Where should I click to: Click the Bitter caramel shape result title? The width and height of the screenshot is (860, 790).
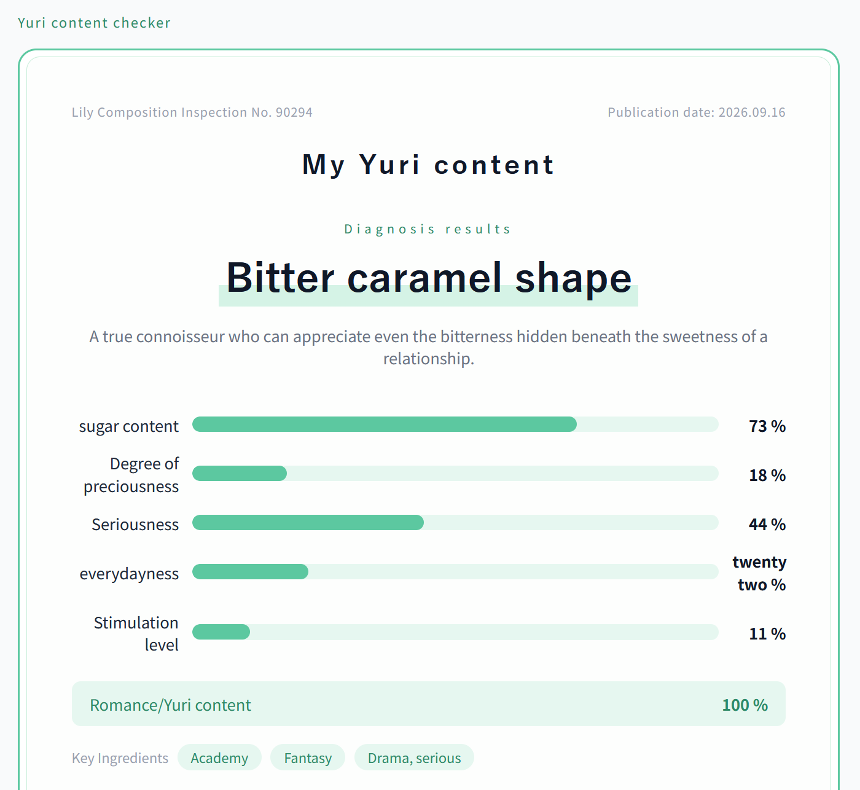tap(429, 278)
